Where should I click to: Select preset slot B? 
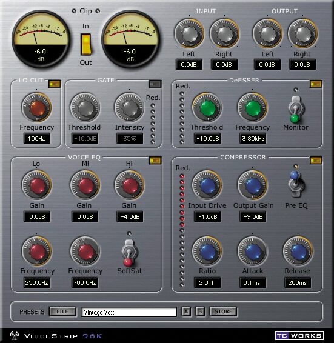(x=200, y=311)
